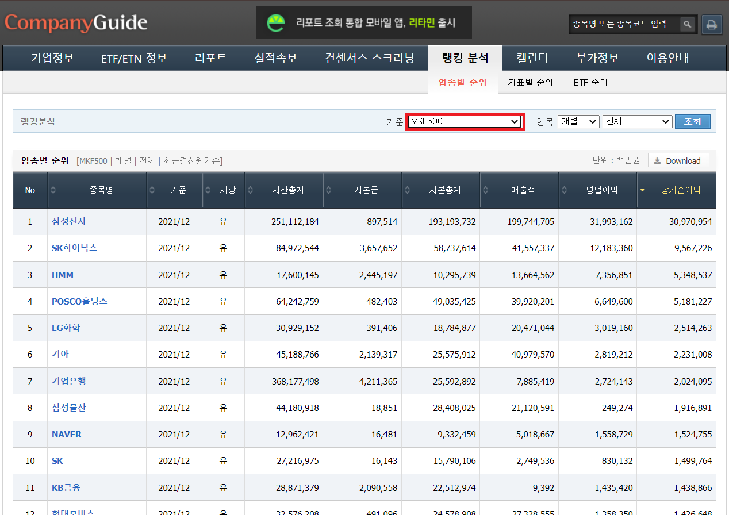729x515 pixels.
Task: Open the 기아 link
Action: (60, 354)
